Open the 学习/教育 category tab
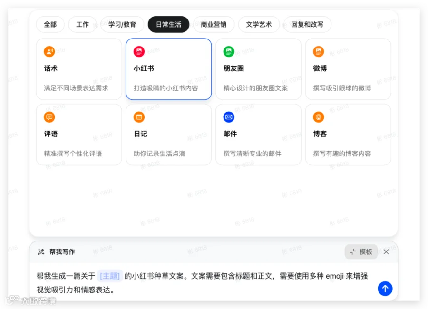Screen dimensions: 428x309 tap(122, 25)
